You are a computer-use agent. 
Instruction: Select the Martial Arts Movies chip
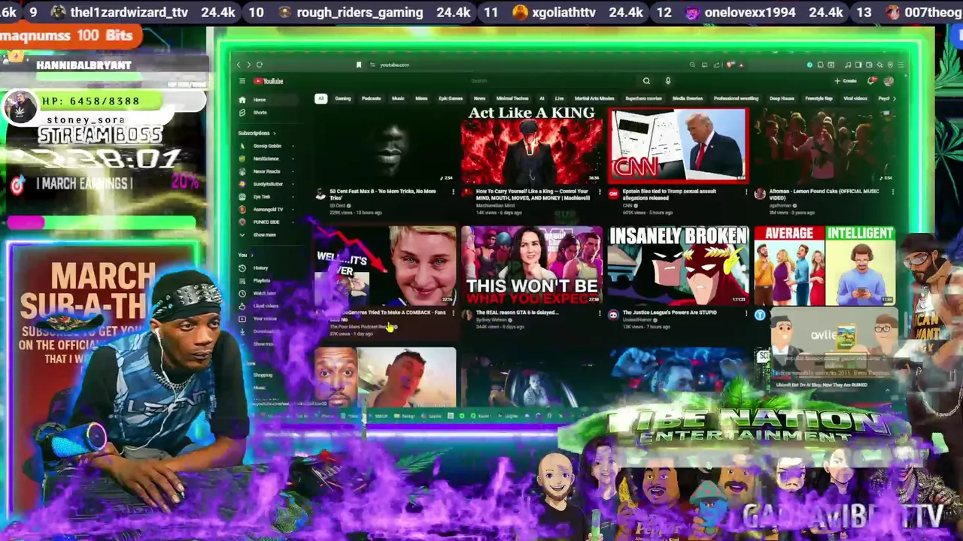pos(594,98)
